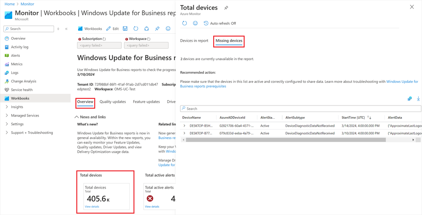Click the Activity log sidebar icon
This screenshot has width=422, height=215.
pyautogui.click(x=7, y=47)
